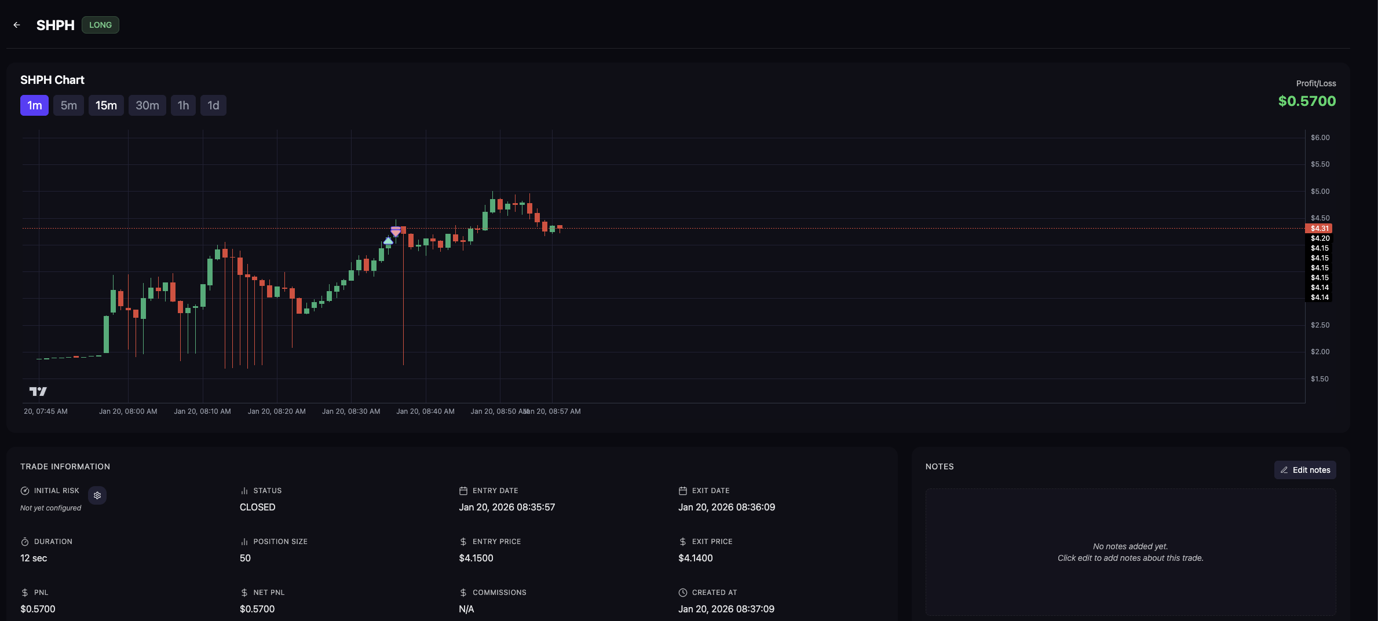The image size is (1378, 621).
Task: Select the 15m chart interval
Action: 106,105
